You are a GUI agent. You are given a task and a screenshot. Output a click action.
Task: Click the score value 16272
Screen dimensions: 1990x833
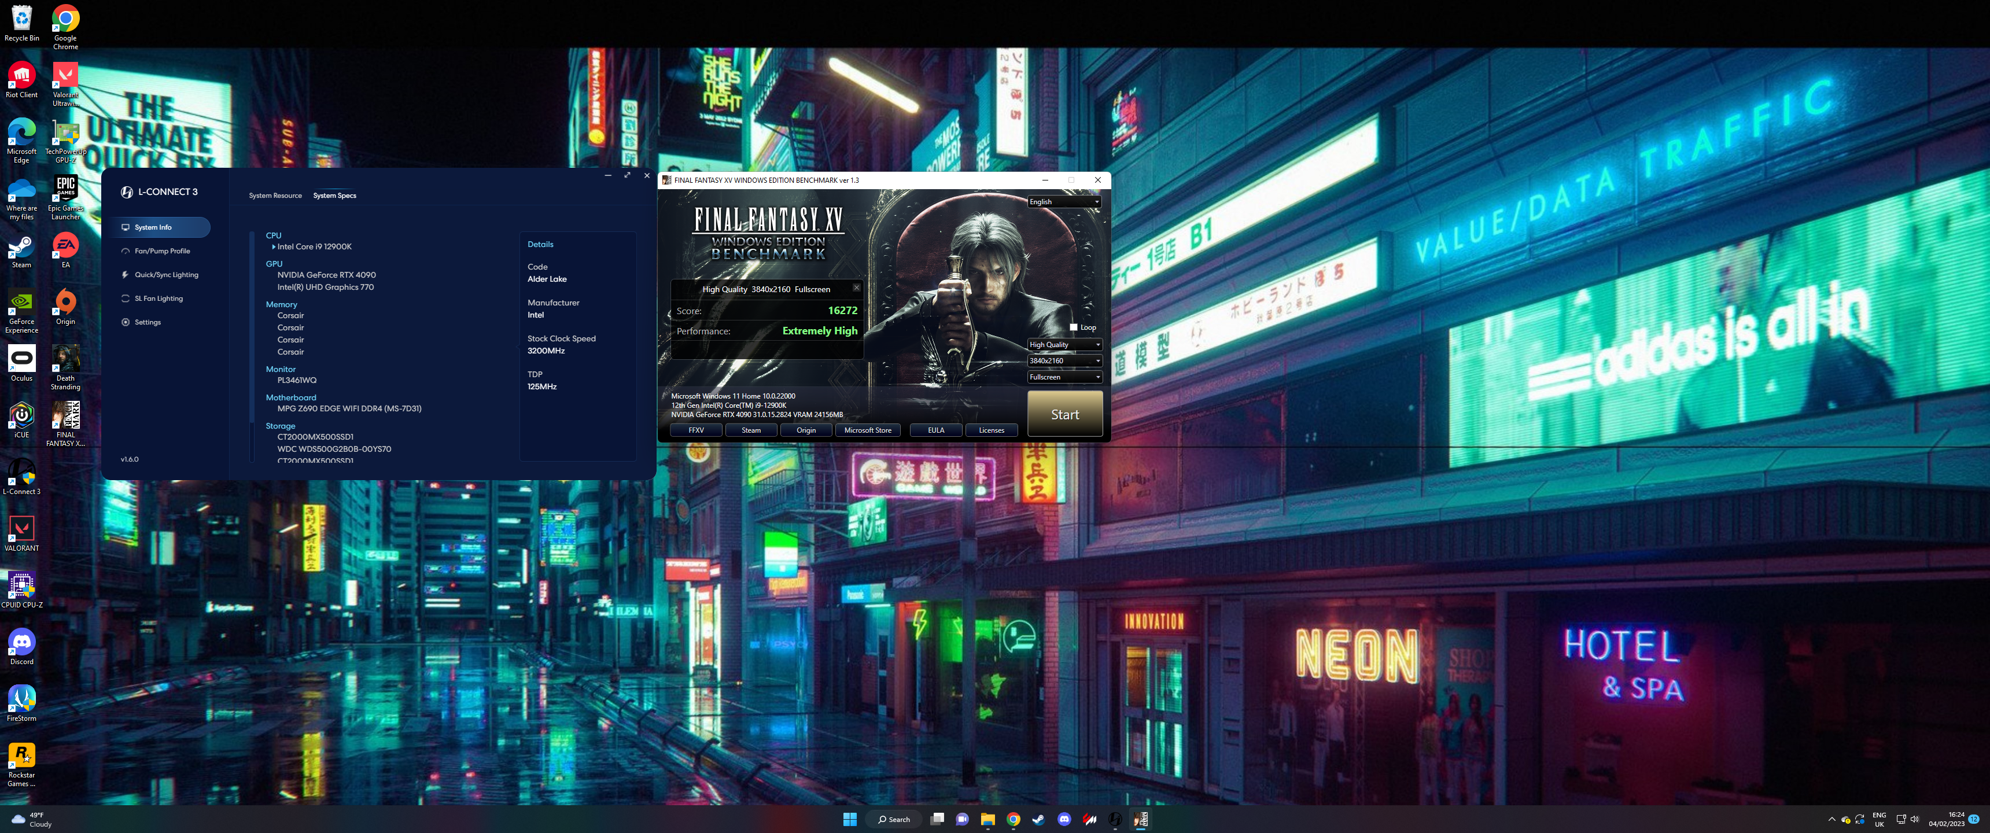point(842,311)
